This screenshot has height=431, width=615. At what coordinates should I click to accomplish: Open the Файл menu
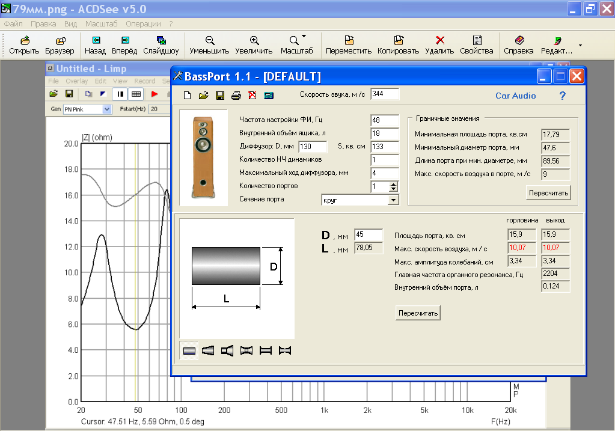pyautogui.click(x=13, y=24)
